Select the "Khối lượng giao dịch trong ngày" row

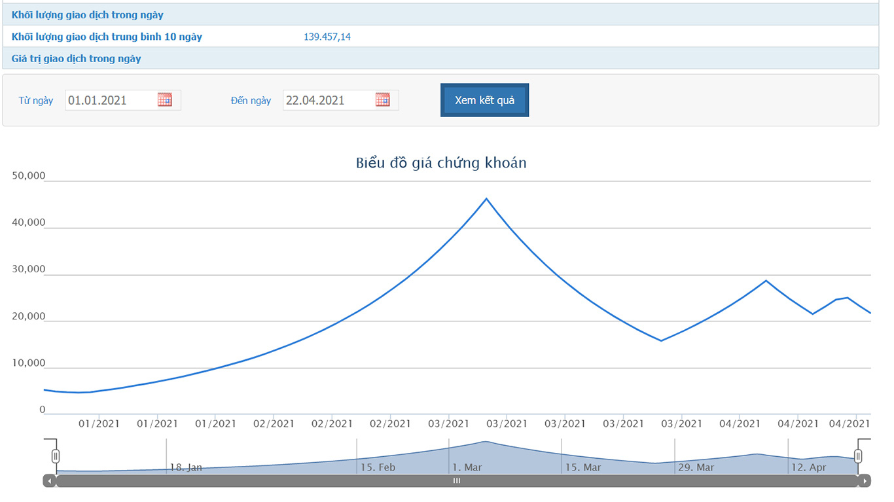coord(88,14)
